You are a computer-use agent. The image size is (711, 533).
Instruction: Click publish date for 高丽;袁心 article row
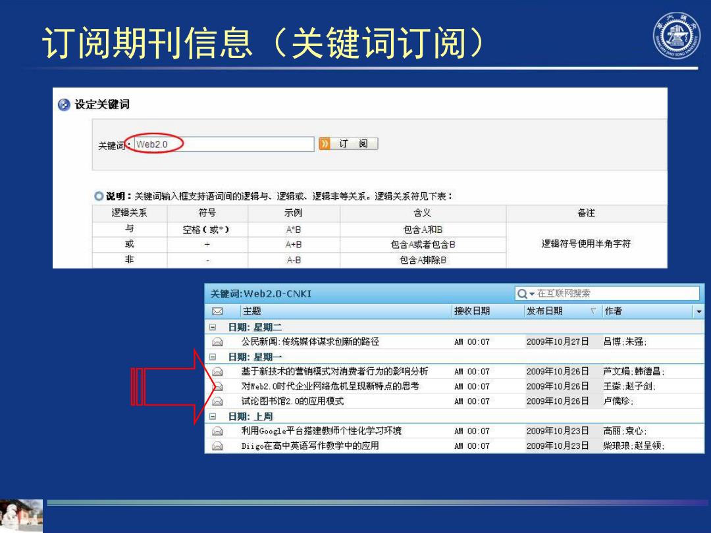point(558,431)
